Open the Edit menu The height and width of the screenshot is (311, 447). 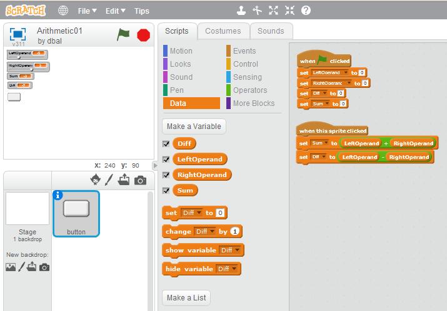(x=115, y=11)
